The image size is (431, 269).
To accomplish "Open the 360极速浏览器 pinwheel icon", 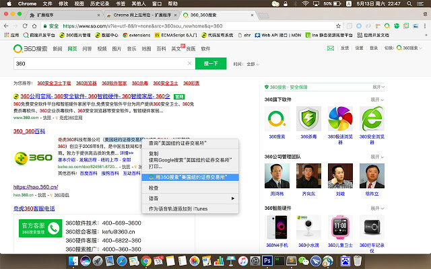I will click(340, 118).
